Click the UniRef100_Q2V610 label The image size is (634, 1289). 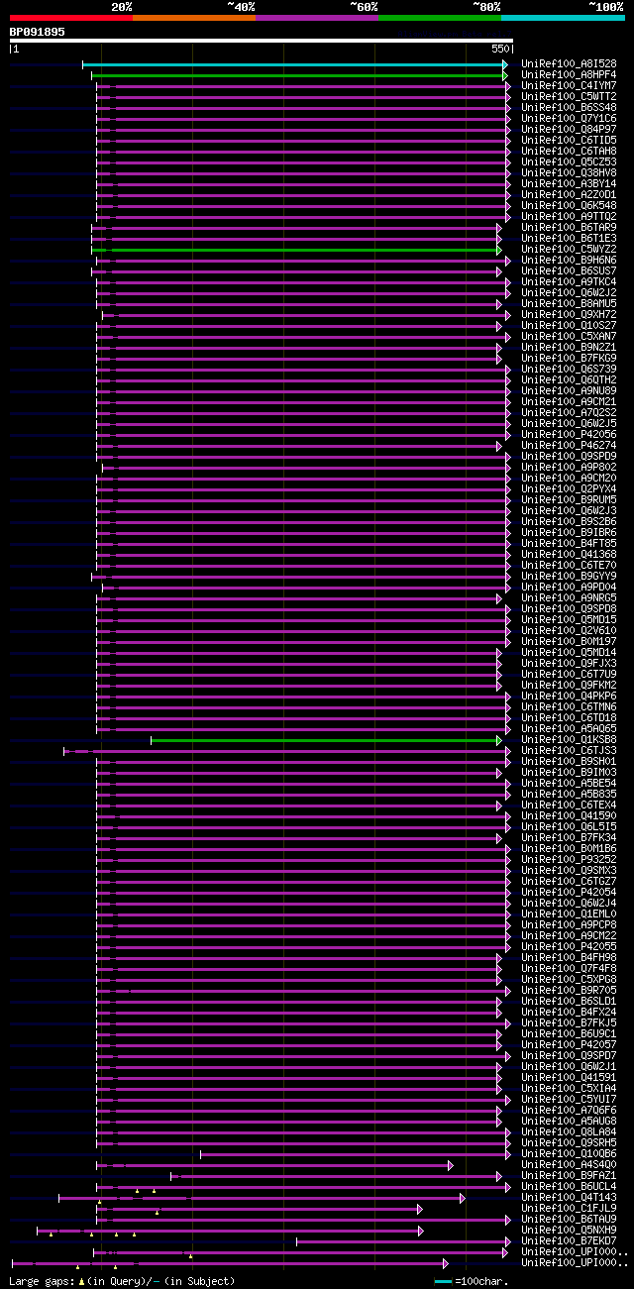[x=569, y=631]
